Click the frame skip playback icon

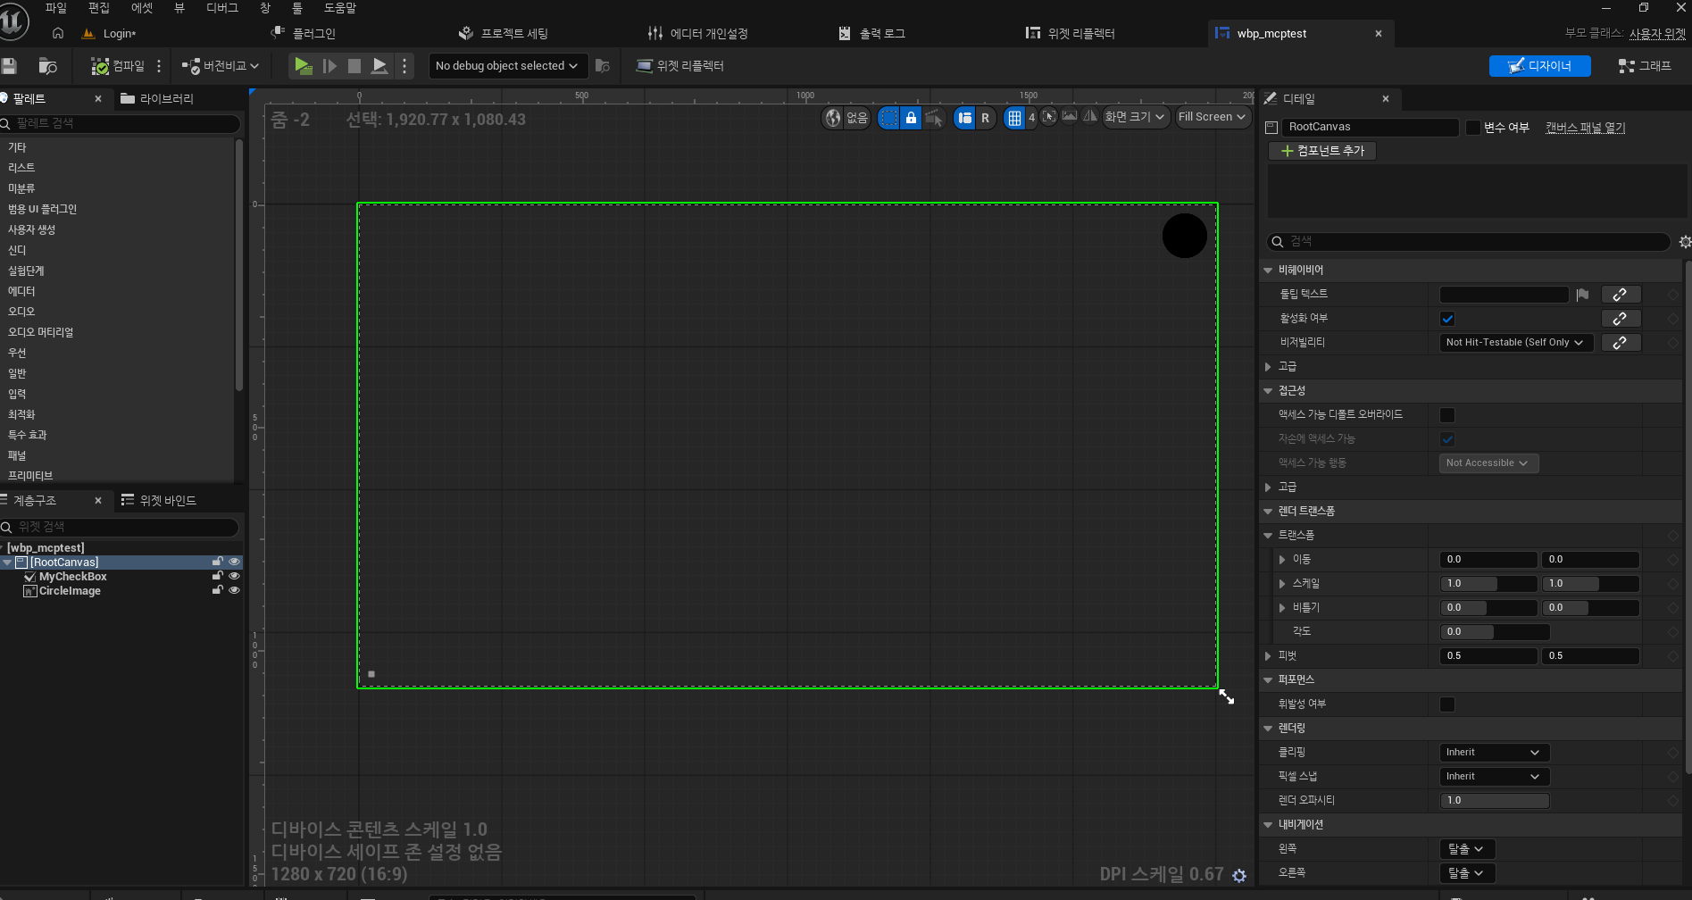click(x=329, y=66)
